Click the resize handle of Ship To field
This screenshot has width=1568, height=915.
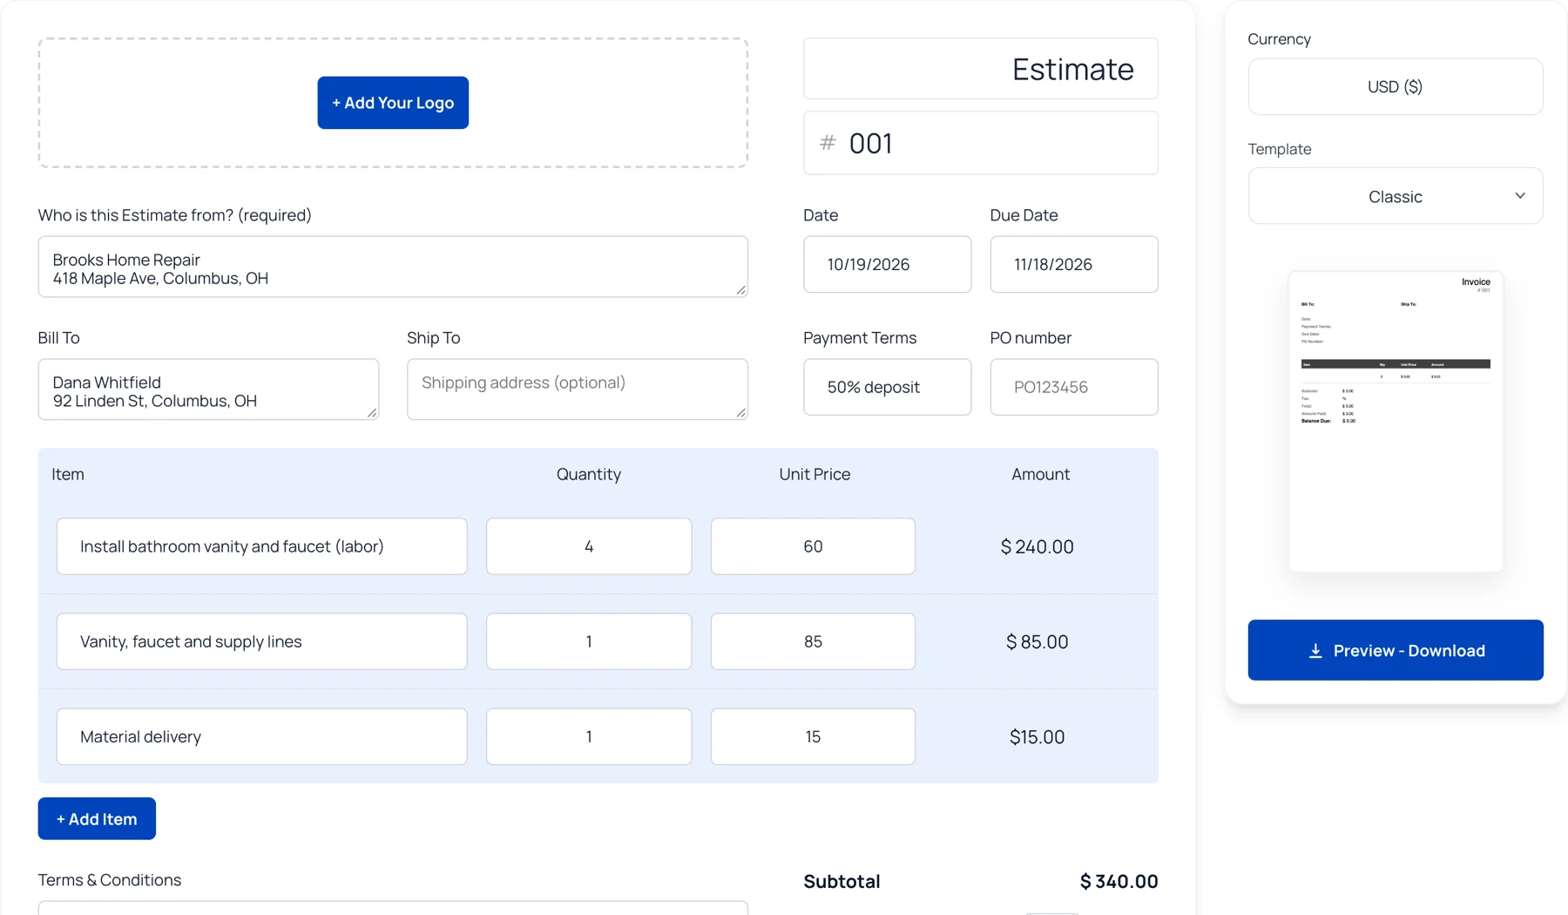(x=741, y=413)
